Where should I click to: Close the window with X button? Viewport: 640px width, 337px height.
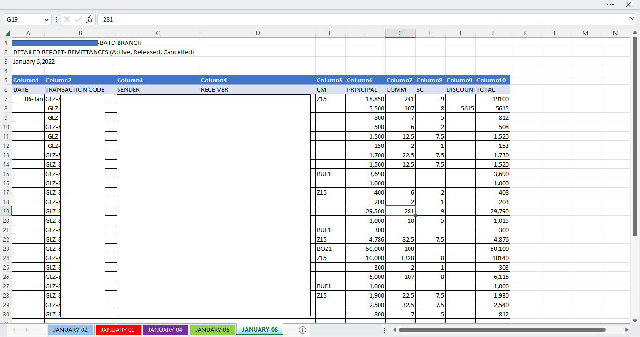coord(628,4)
